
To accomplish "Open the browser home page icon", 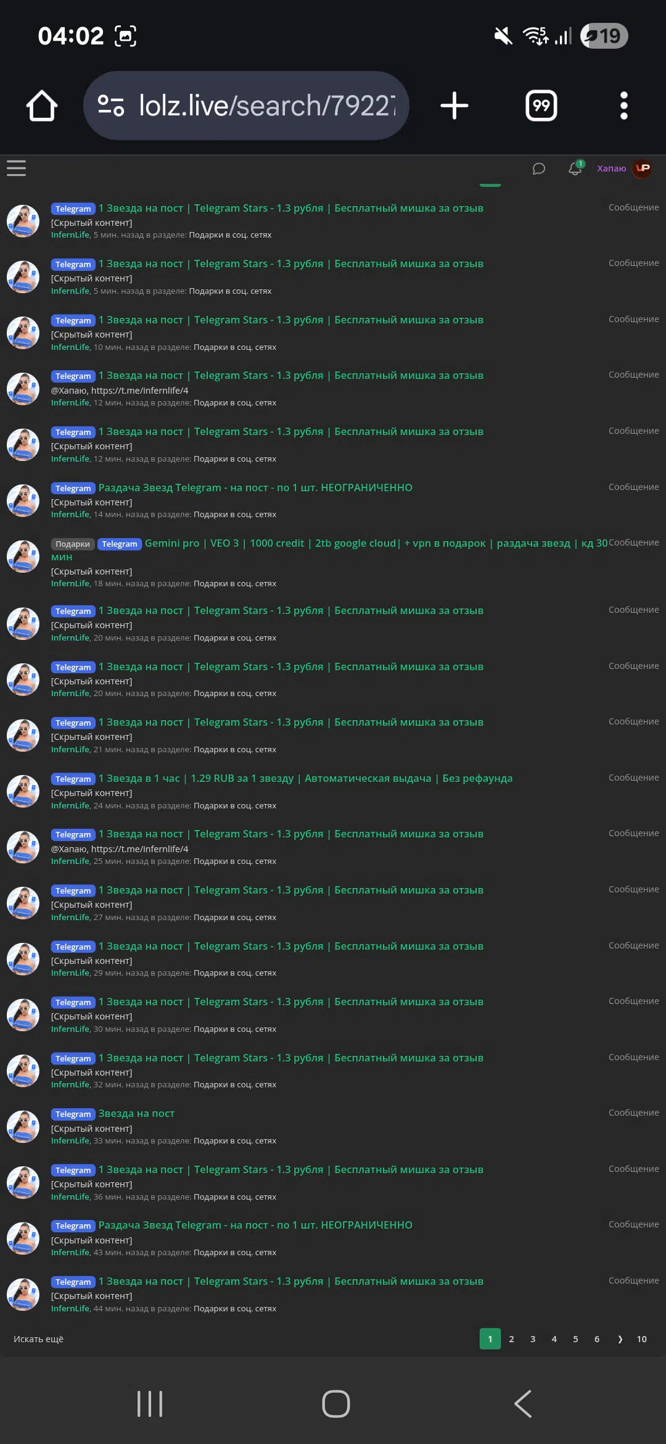I will click(42, 106).
